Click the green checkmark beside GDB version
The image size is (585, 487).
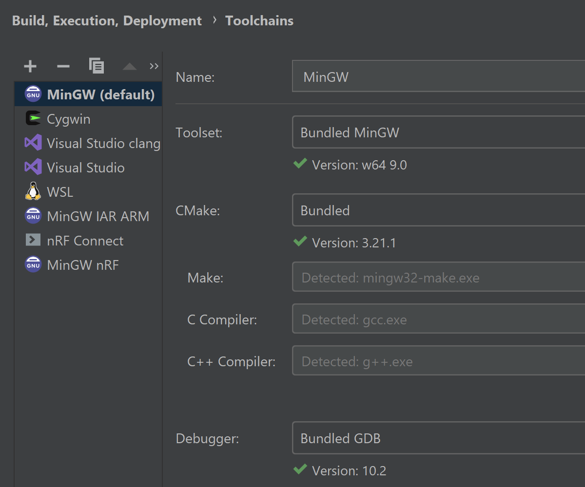(x=300, y=469)
